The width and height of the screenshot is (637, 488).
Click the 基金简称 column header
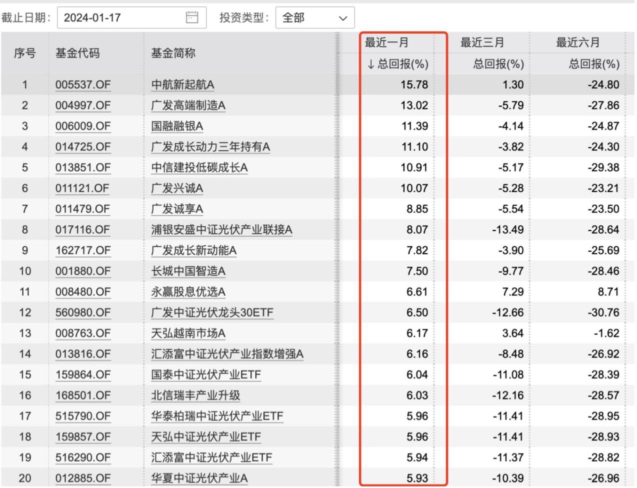[x=173, y=53]
